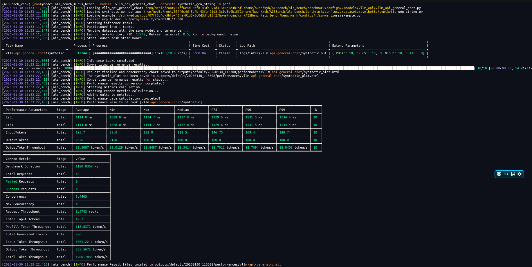Select the throughput min "88.0129 token/s"
Image resolution: width=532 pixels, height=267 pixels.
coord(124,147)
